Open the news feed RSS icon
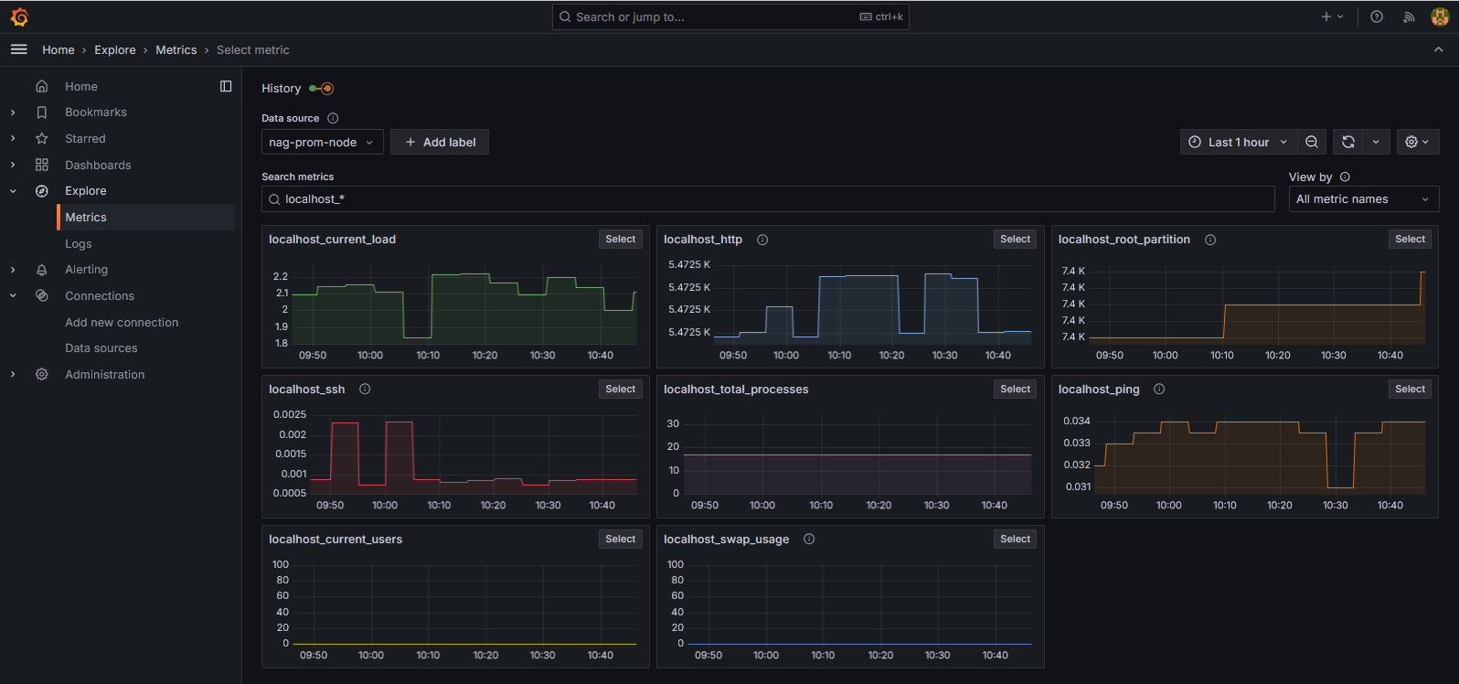This screenshot has height=684, width=1459. click(x=1409, y=16)
